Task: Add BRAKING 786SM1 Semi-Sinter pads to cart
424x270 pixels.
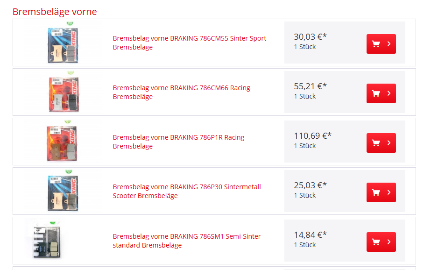Action: point(381,242)
